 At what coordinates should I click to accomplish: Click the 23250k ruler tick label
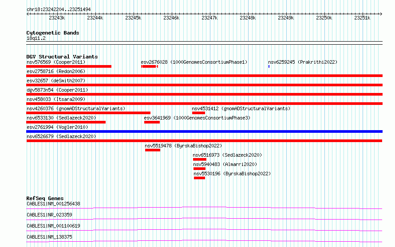pyautogui.click(x=324, y=18)
